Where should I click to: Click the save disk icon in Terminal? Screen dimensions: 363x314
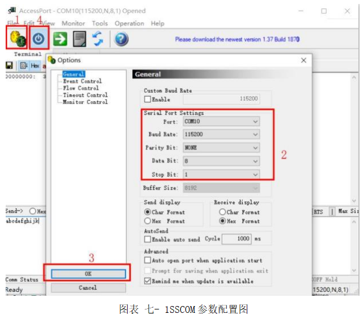coord(9,66)
